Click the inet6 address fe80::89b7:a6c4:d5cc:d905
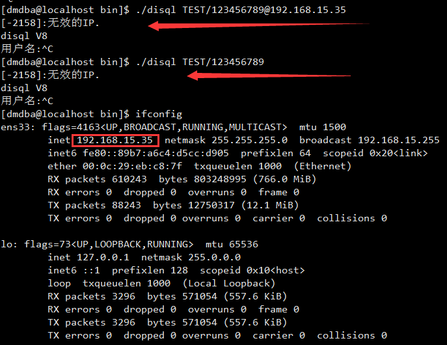447x345 pixels. [x=156, y=153]
